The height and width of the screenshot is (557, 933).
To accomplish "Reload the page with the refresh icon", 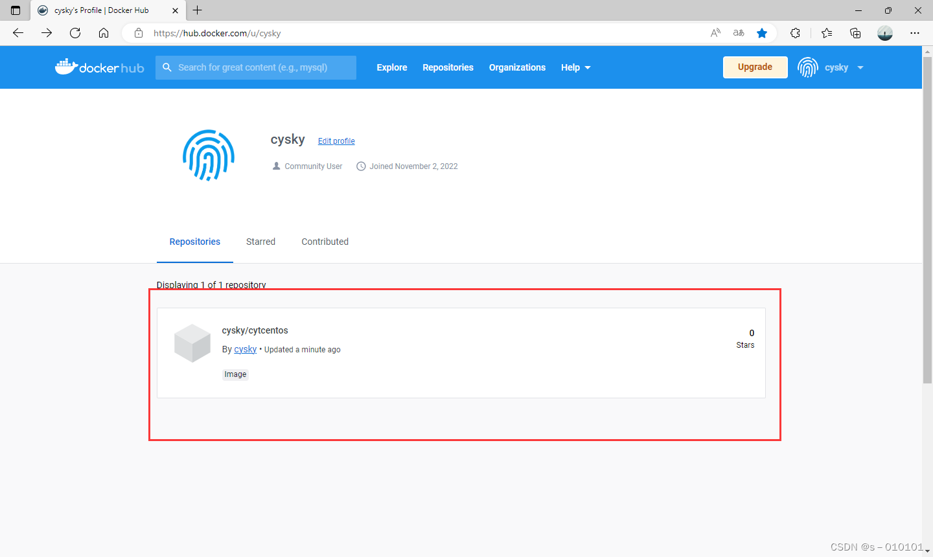I will coord(75,33).
